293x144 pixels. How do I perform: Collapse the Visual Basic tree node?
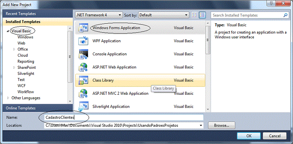click(x=8, y=31)
